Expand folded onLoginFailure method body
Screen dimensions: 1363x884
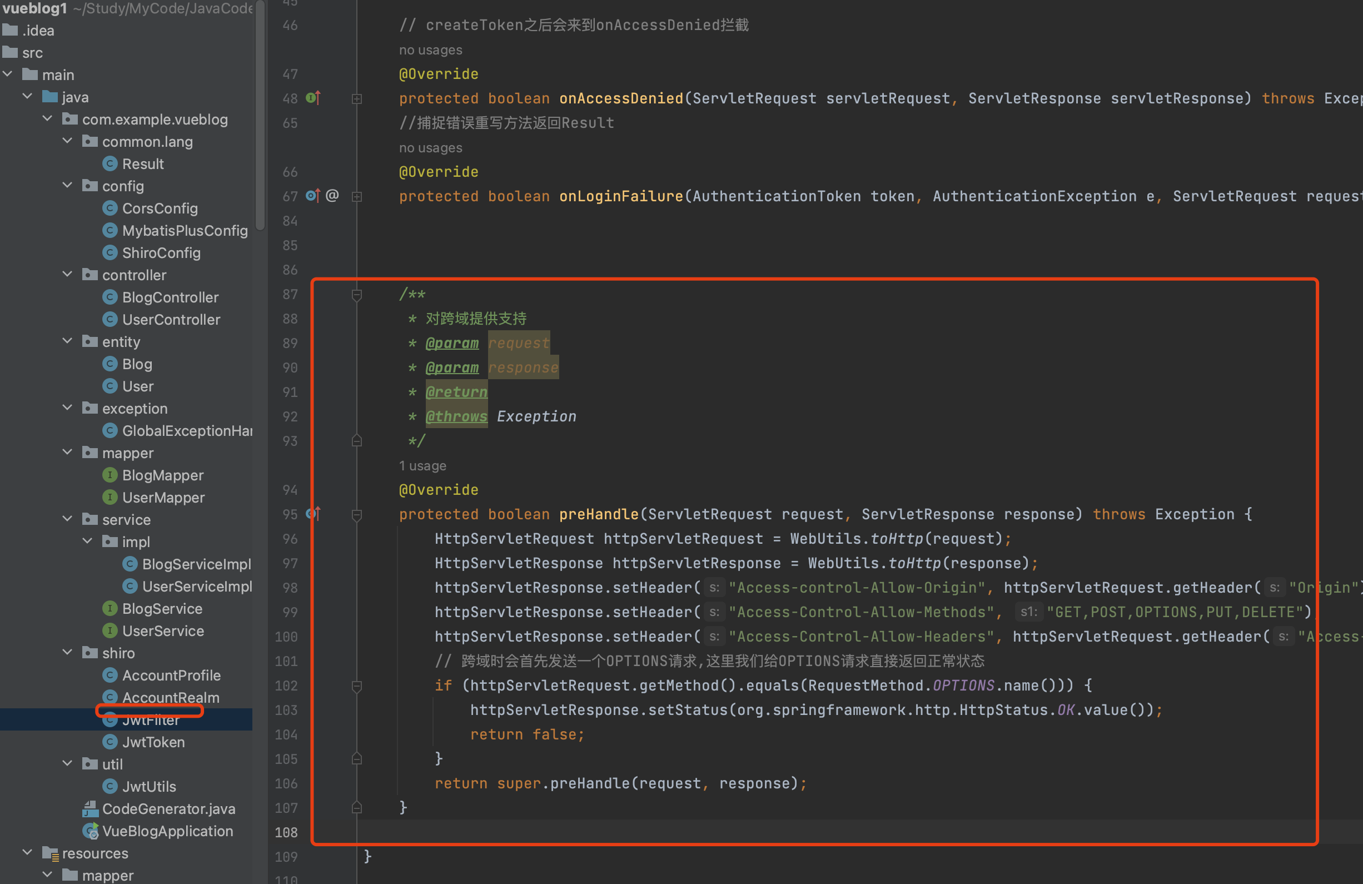[357, 197]
